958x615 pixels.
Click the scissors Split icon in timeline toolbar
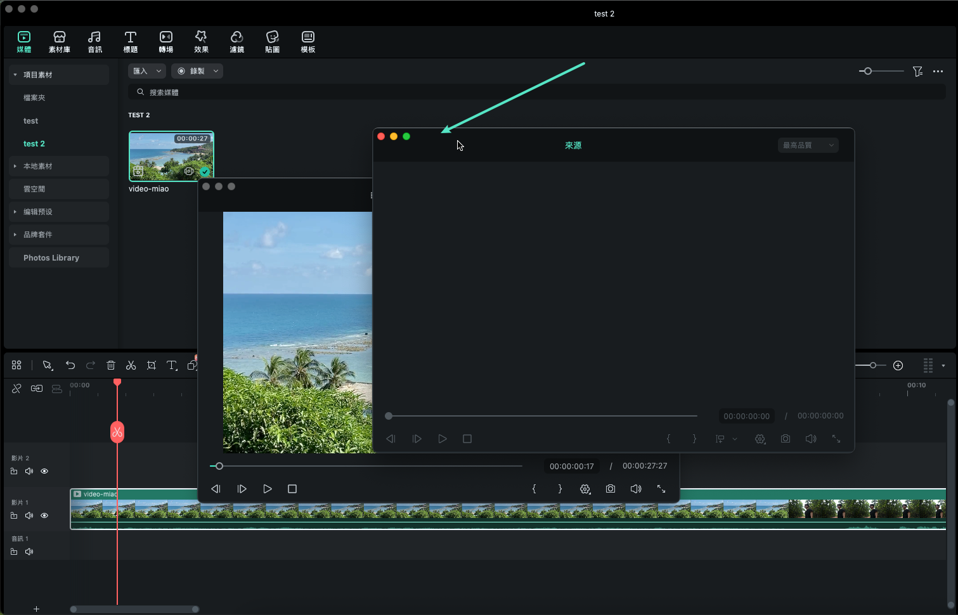131,365
